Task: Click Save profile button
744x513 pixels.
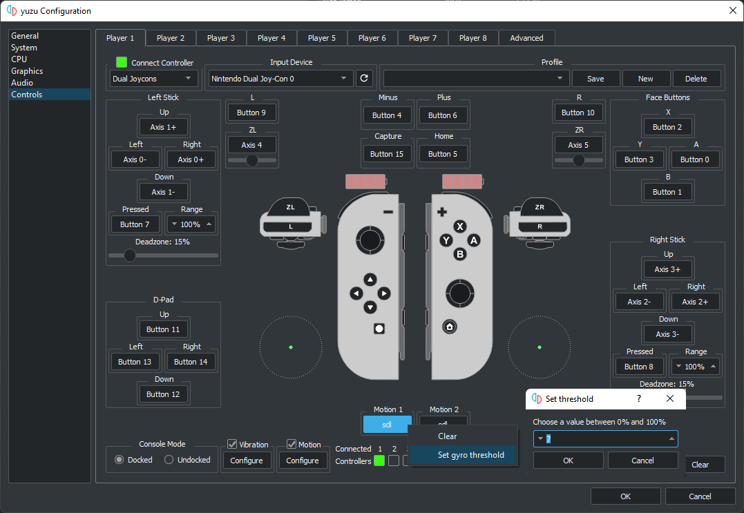Action: [595, 79]
